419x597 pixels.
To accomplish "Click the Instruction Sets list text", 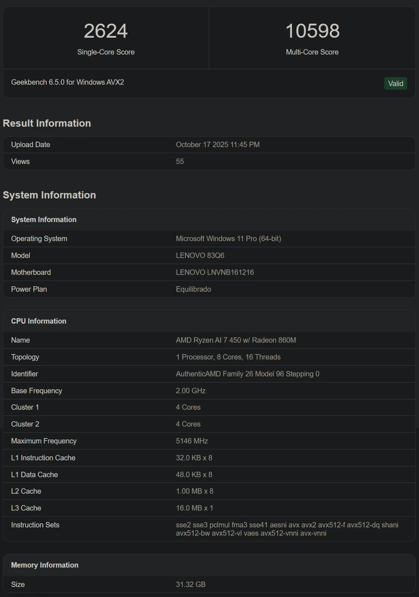I will click(x=287, y=529).
